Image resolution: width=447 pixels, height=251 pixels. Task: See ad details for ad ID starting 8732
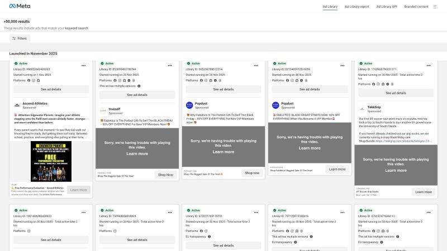223,245
